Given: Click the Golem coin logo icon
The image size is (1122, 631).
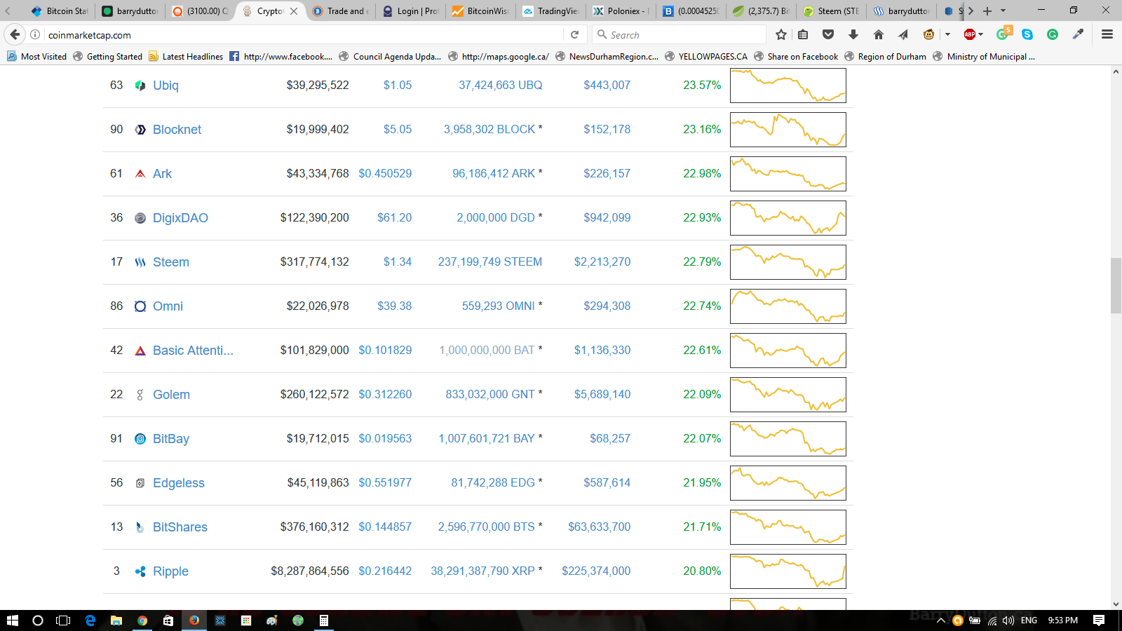Looking at the screenshot, I should click(140, 395).
